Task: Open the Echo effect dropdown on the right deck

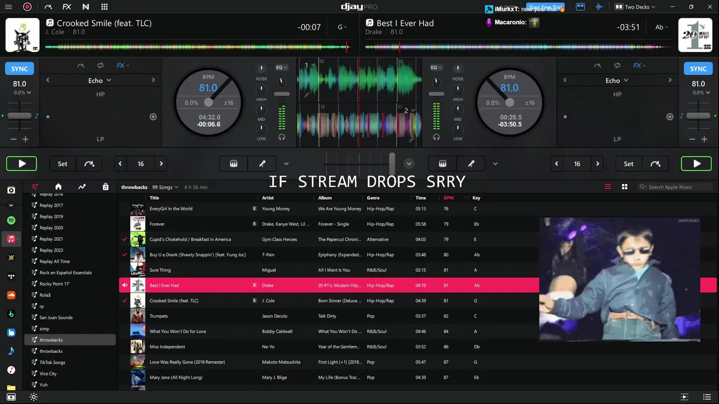Action: coord(617,80)
